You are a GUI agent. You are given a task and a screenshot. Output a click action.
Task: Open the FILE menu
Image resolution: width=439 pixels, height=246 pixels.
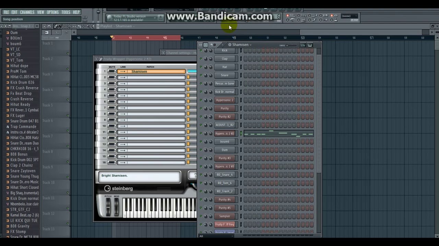pos(6,12)
